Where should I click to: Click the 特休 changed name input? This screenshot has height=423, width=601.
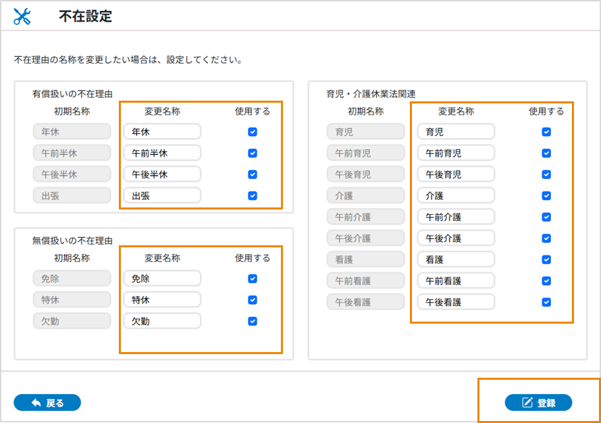pyautogui.click(x=162, y=299)
